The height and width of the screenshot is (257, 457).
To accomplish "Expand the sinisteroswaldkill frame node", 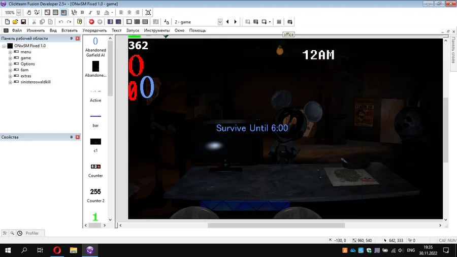I will [10, 82].
